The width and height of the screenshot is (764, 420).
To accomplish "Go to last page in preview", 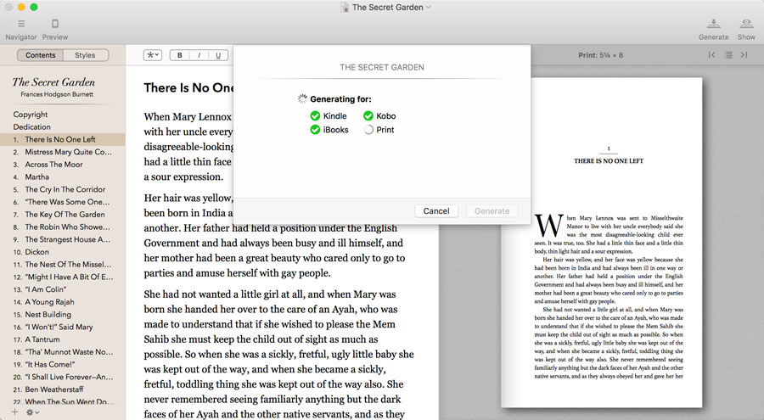I will 744,55.
